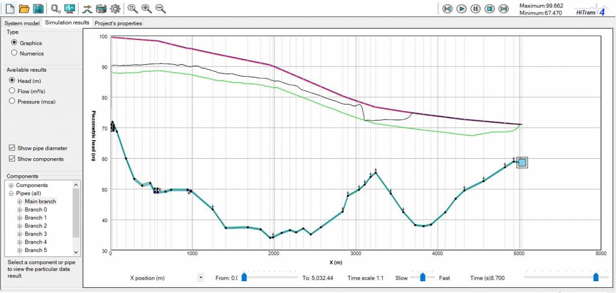This screenshot has height=293, width=616.
Task: Expand the Main branch tree node
Action: pos(20,202)
